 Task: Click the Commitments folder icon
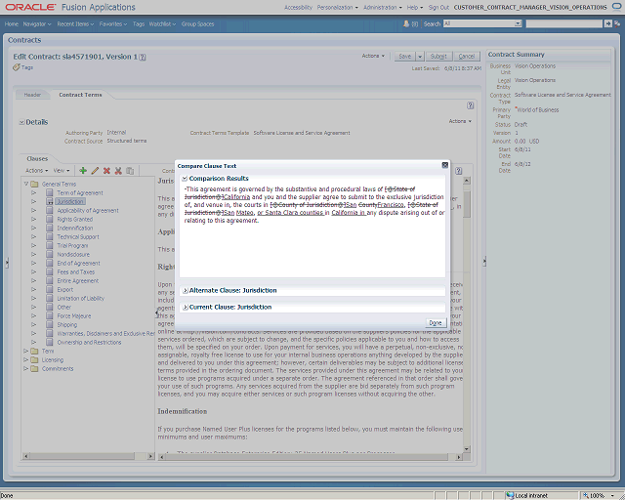click(35, 368)
